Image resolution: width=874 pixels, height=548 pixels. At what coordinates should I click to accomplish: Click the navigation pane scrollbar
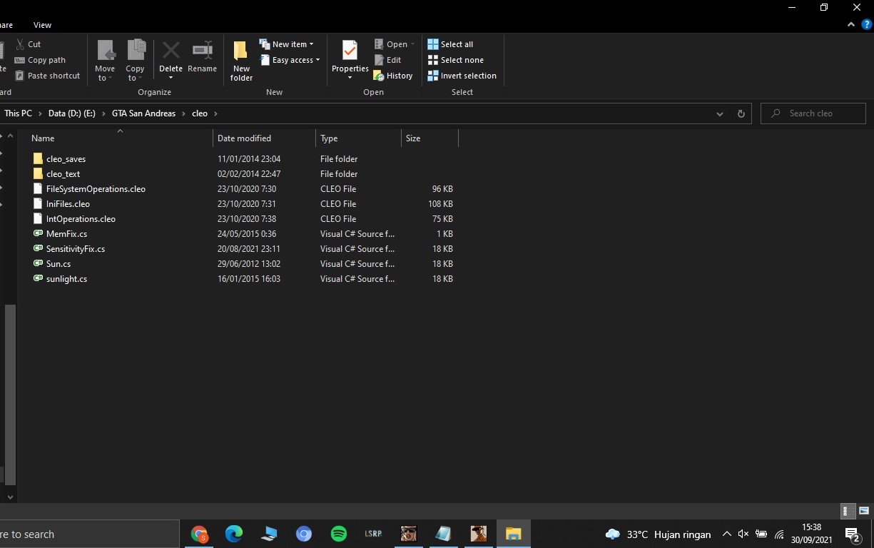(x=10, y=394)
